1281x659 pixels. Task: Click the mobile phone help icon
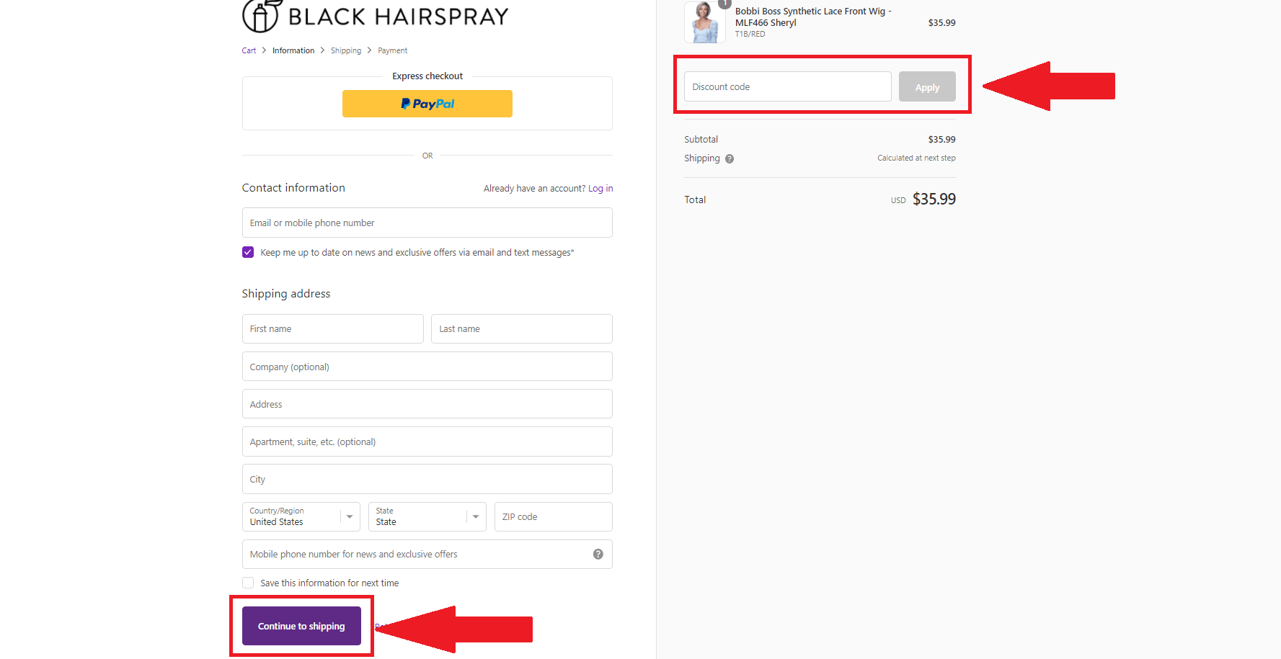tap(598, 554)
